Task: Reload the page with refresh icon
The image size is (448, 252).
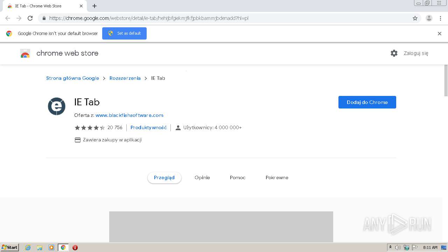Action: pyautogui.click(x=30, y=18)
